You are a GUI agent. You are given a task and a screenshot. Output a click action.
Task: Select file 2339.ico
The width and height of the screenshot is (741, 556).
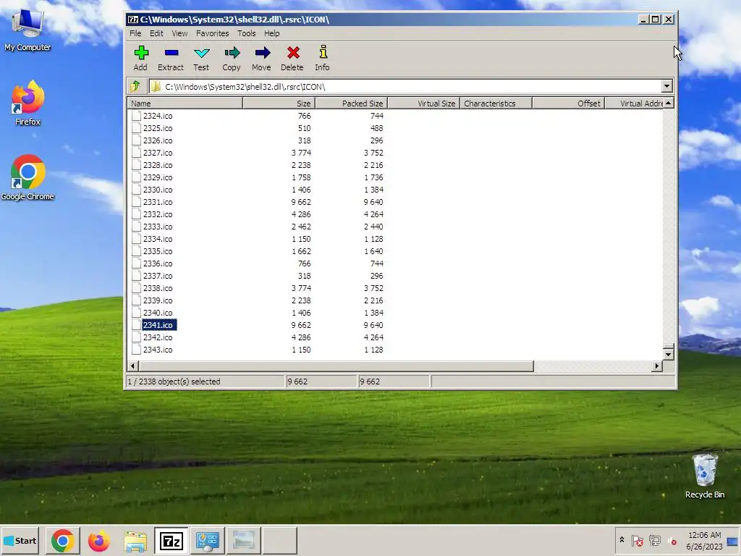pyautogui.click(x=158, y=300)
